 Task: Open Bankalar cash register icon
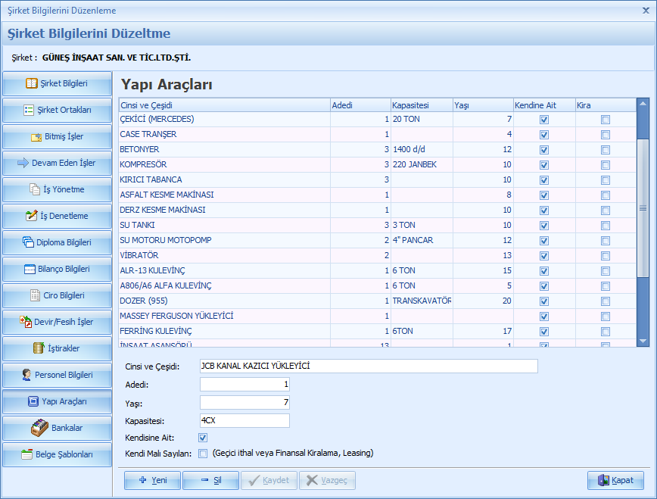coord(39,428)
